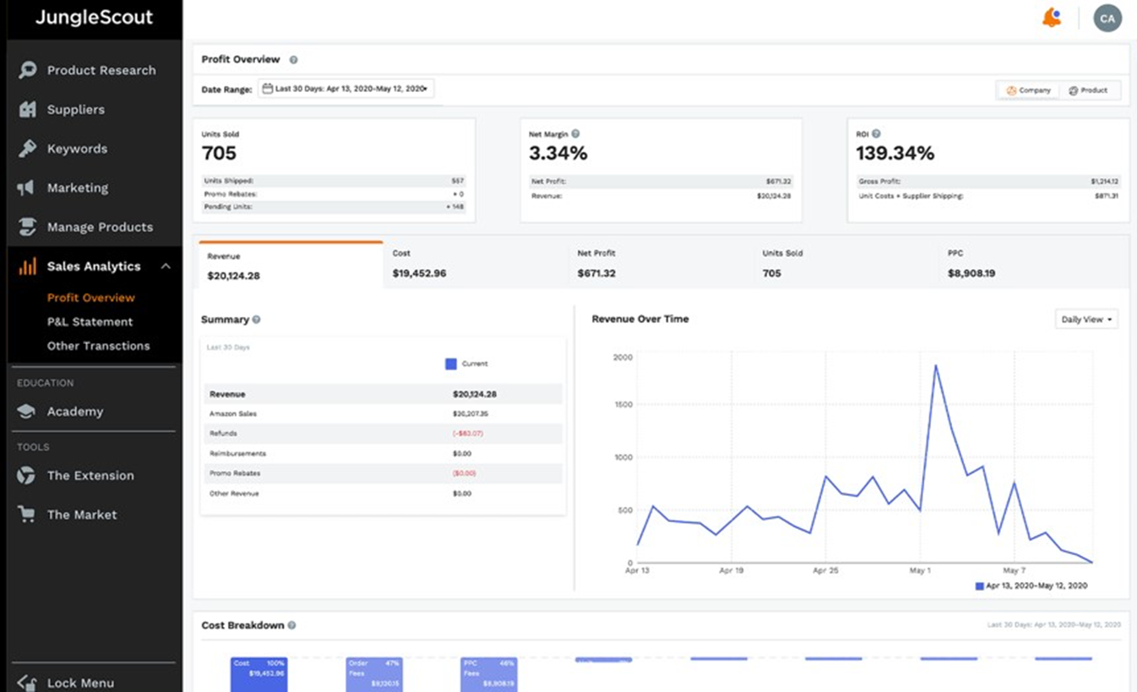
Task: Open the Daily View dropdown
Action: (1086, 319)
